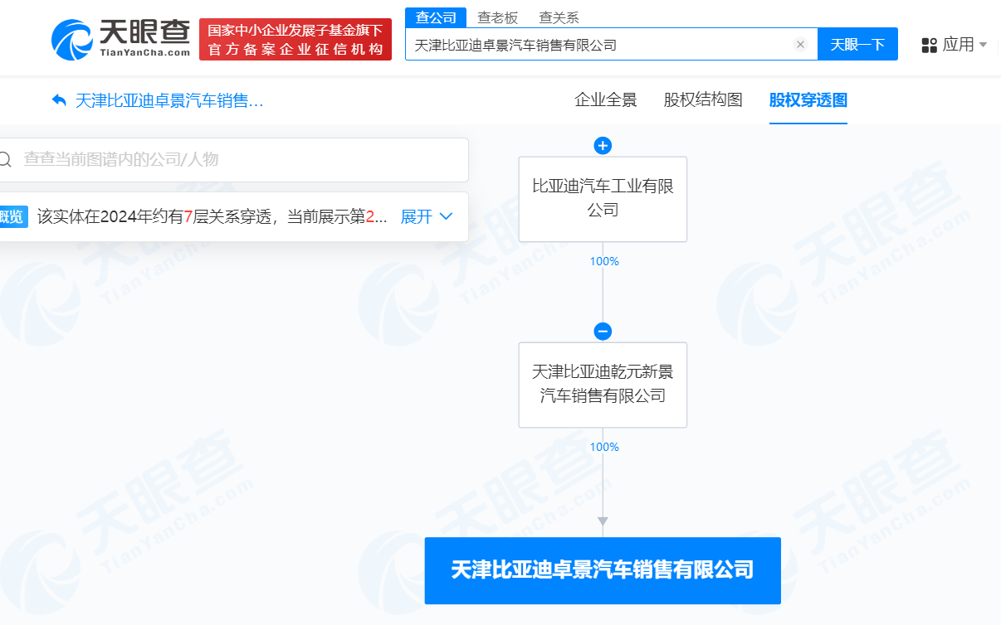Clear the search box with the X icon

pos(800,45)
